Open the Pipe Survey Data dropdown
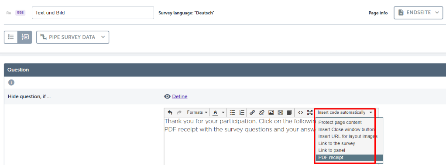 click(x=73, y=37)
